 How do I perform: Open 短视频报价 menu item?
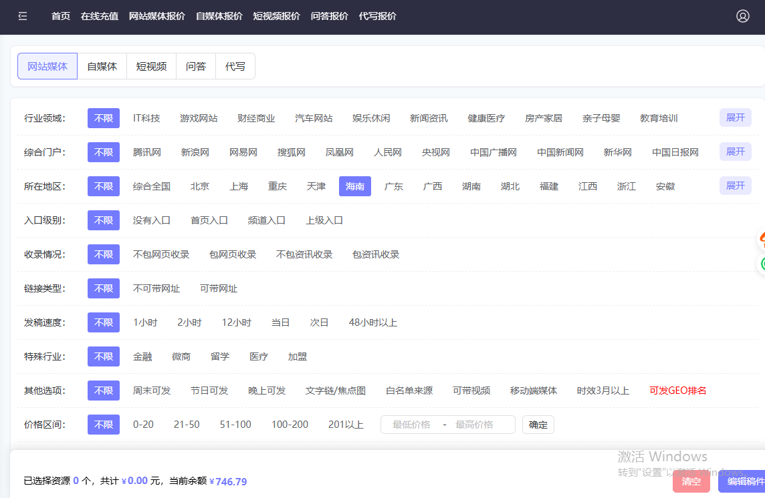[x=277, y=16]
